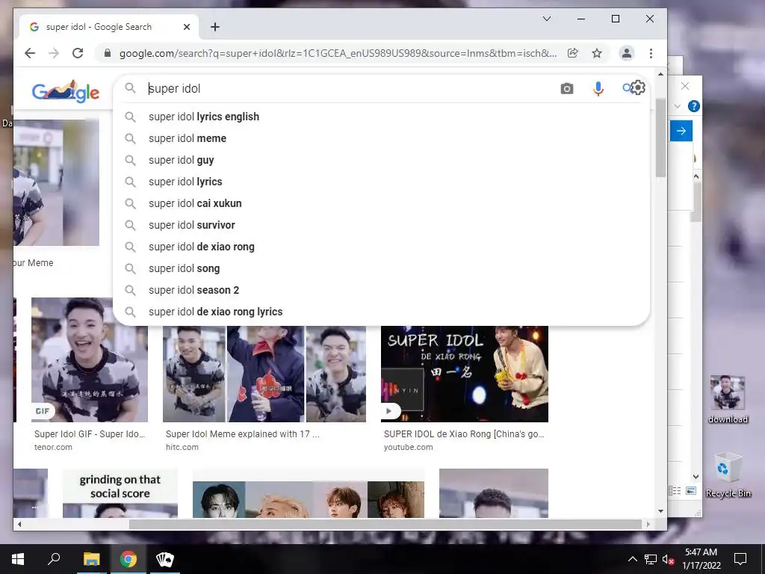
Task: Open a new Chrome tab
Action: click(x=215, y=27)
